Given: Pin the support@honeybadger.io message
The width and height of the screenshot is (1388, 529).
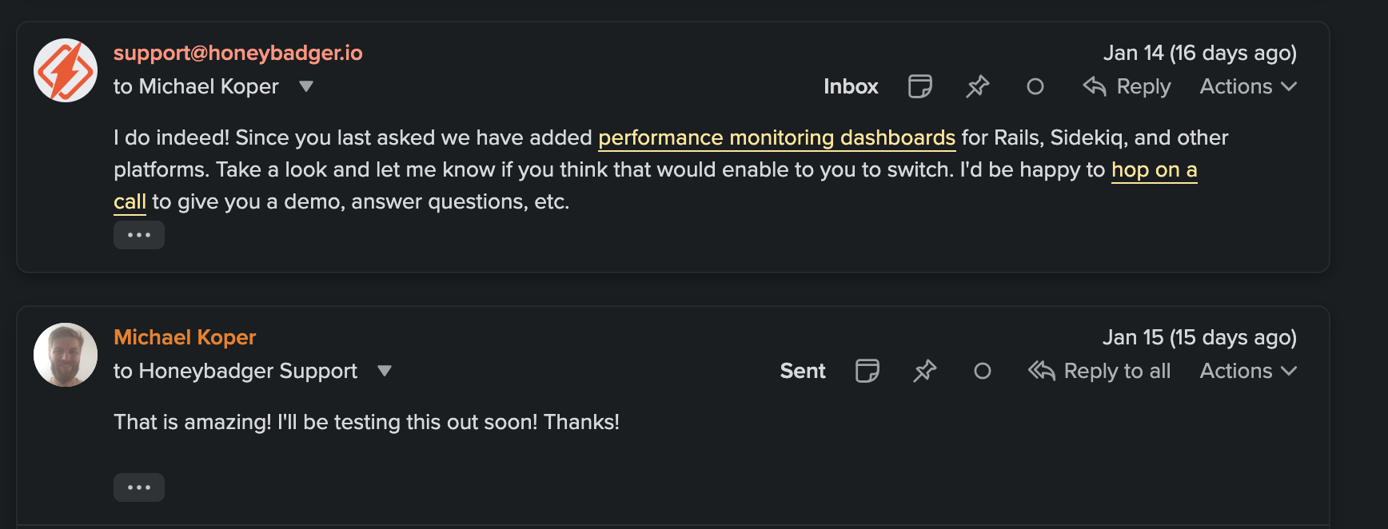Looking at the screenshot, I should 977,86.
